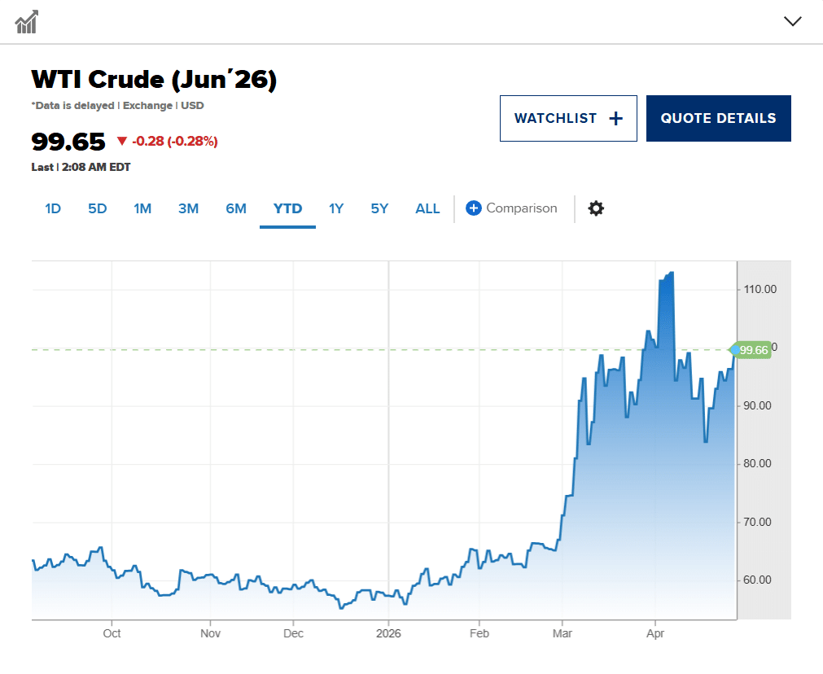Select the 1D time range
823x674 pixels.
[52, 208]
